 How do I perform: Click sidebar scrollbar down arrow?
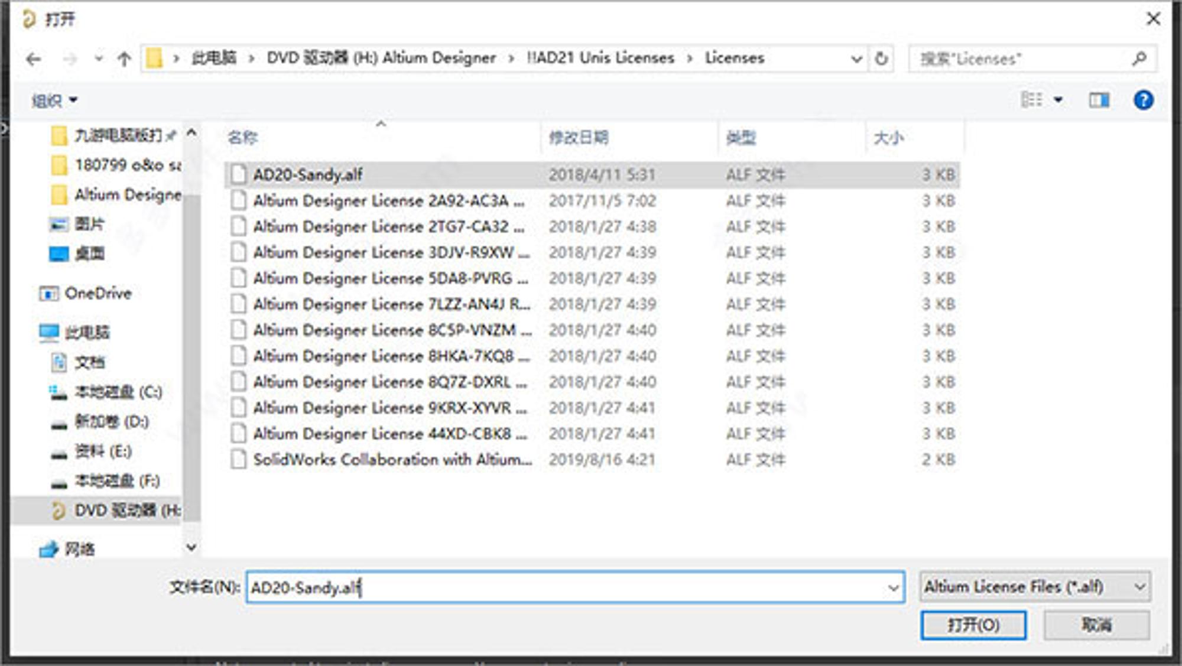191,547
